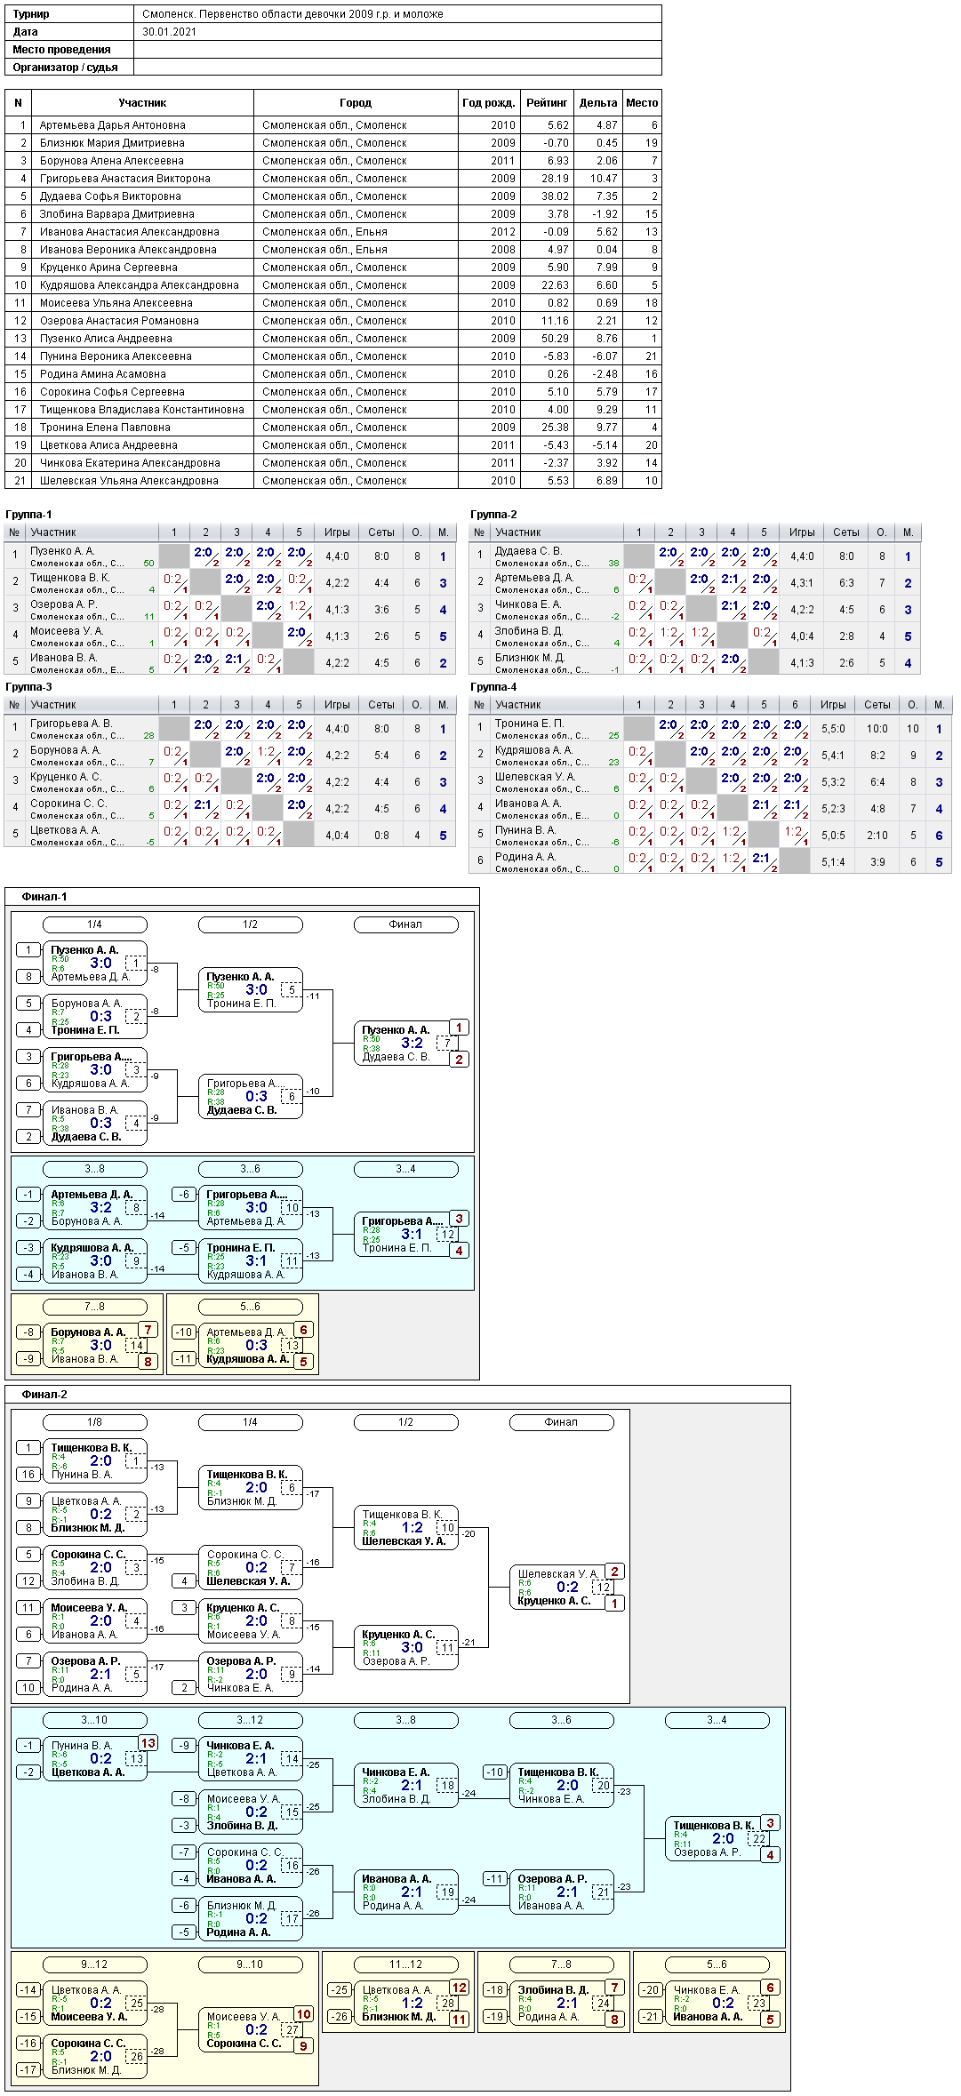Click the 'Группа-1' table title
The image size is (961, 2096).
point(28,515)
